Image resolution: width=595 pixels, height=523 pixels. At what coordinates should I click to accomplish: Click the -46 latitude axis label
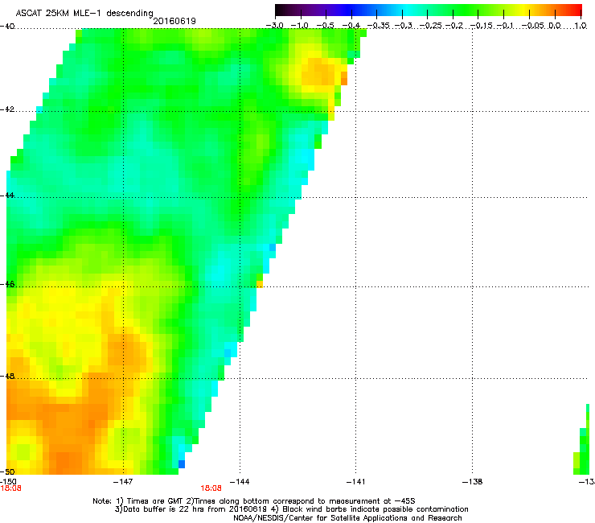(x=7, y=284)
